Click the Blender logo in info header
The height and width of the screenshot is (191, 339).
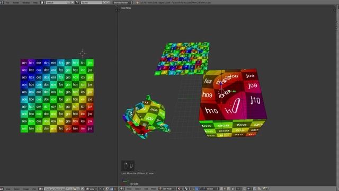click(138, 2)
